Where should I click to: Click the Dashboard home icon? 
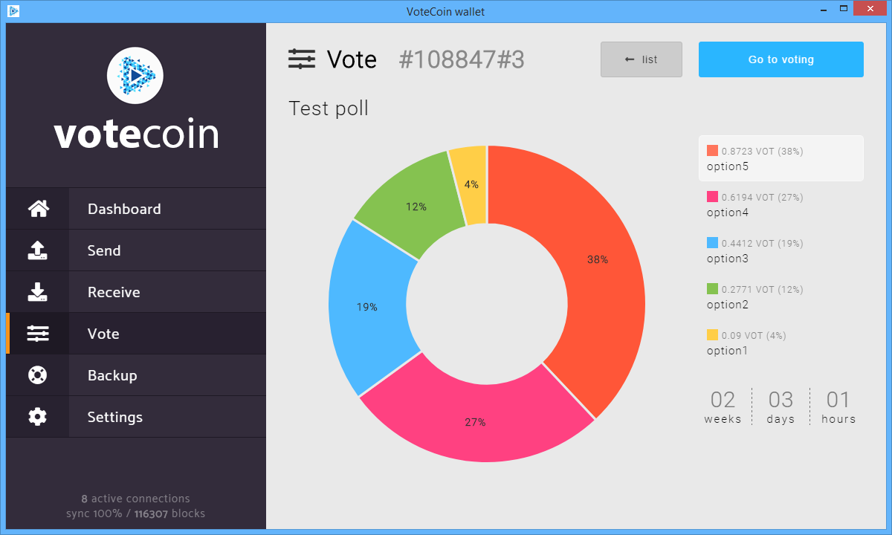[38, 209]
